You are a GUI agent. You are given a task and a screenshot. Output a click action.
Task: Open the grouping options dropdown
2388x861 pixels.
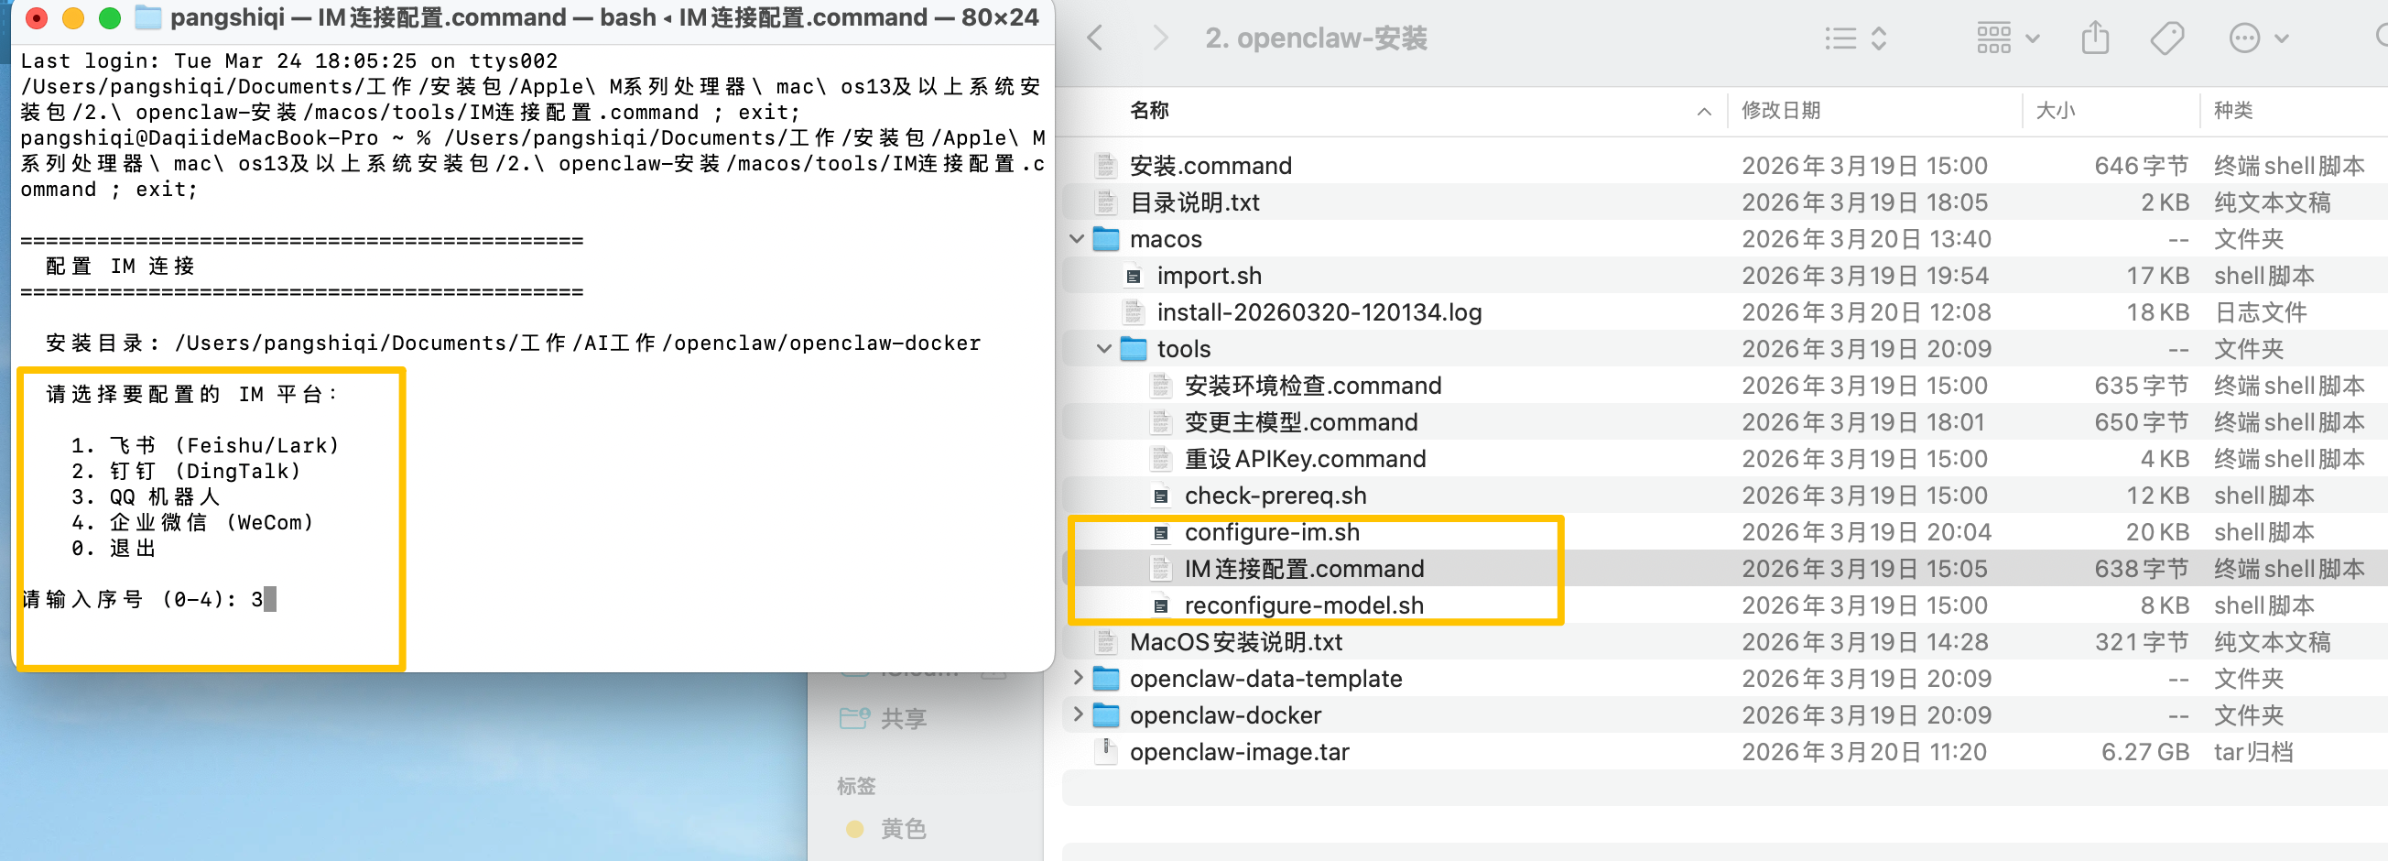(x=2007, y=38)
